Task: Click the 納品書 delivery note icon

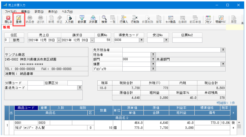Action: click(x=30, y=20)
